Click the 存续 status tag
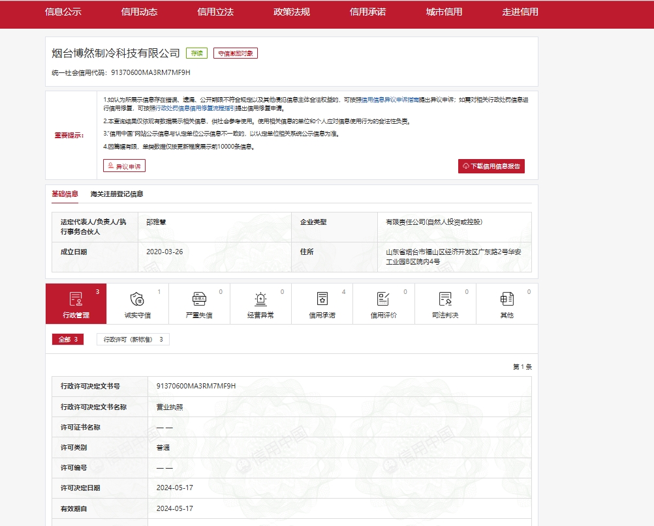 [x=196, y=53]
